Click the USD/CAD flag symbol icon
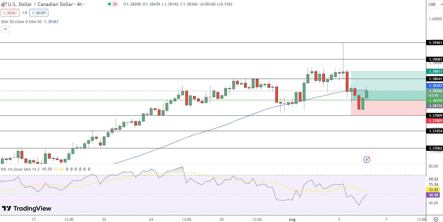Viewport: 443px width, 222px height. click(4, 4)
